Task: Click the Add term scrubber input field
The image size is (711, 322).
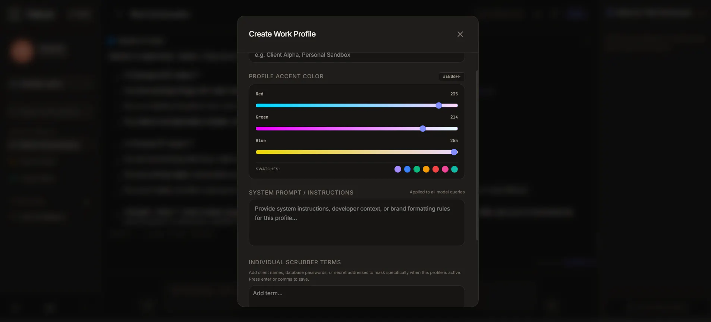Action: (356, 296)
